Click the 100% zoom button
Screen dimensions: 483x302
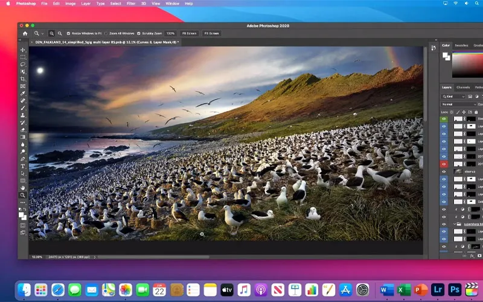click(x=170, y=33)
